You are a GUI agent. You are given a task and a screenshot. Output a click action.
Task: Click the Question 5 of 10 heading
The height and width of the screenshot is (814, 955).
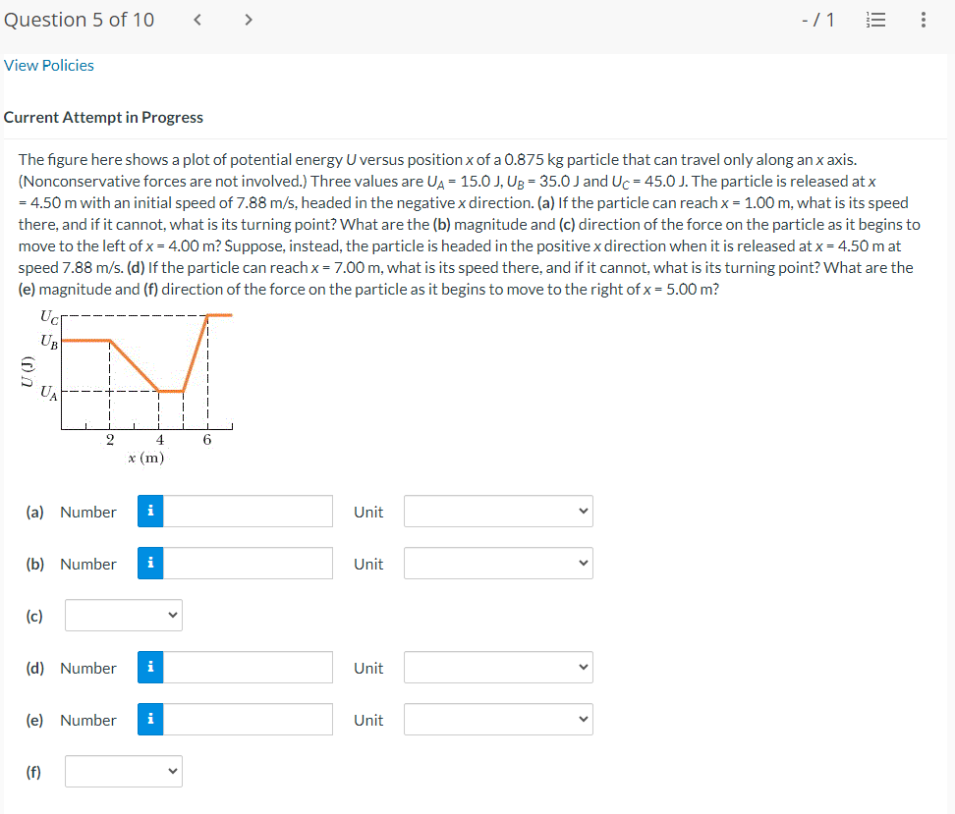80,19
